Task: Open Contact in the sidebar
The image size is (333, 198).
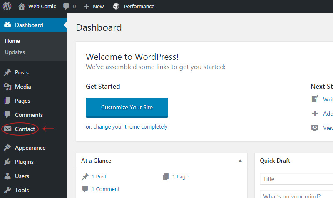Action: pos(25,129)
